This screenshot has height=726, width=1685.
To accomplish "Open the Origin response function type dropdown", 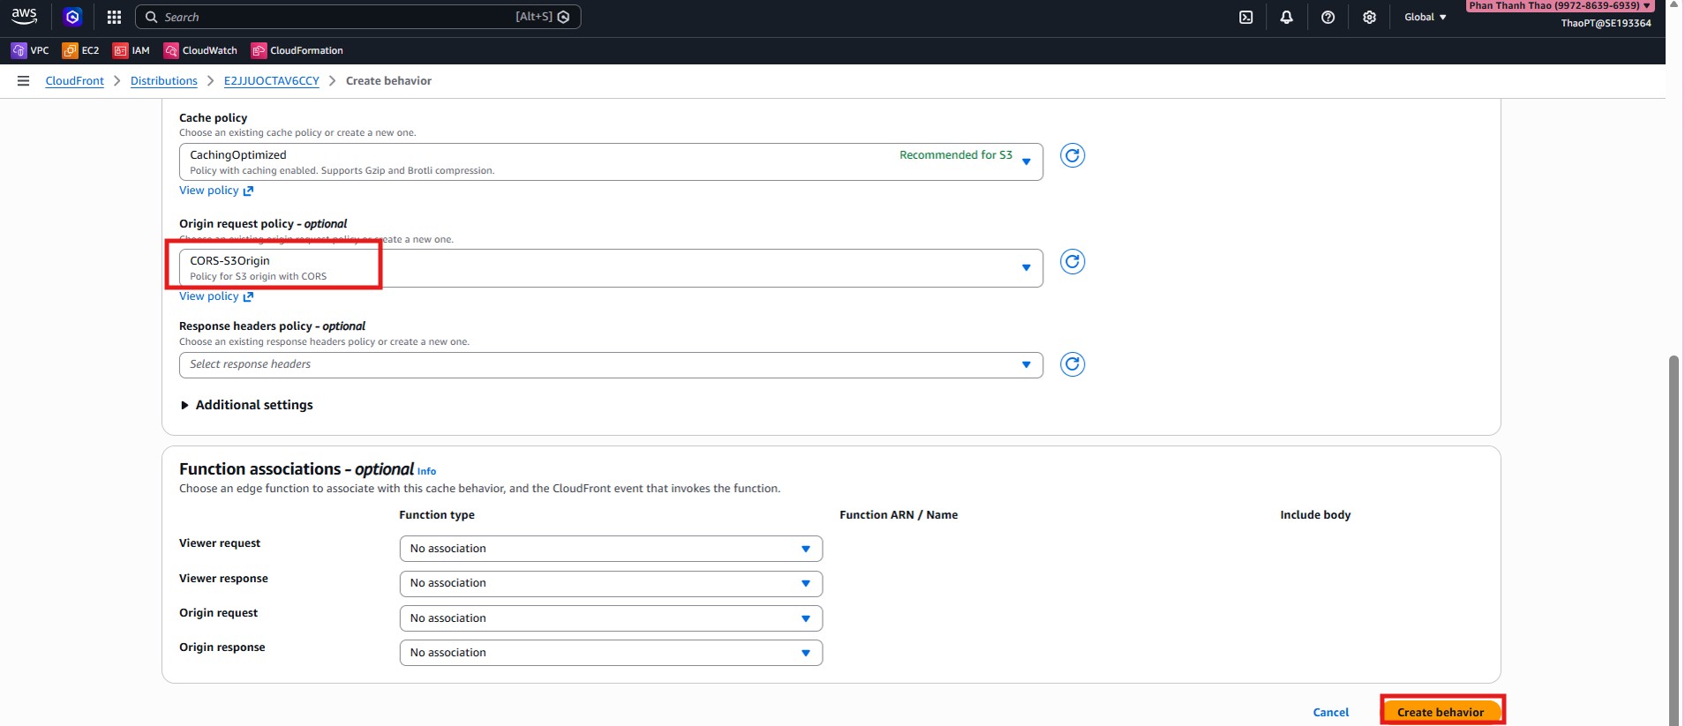I will coord(610,653).
